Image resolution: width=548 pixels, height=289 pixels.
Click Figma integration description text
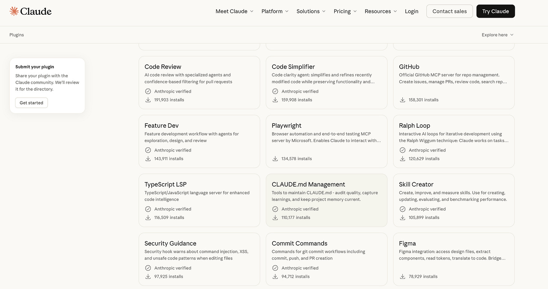pos(452,255)
